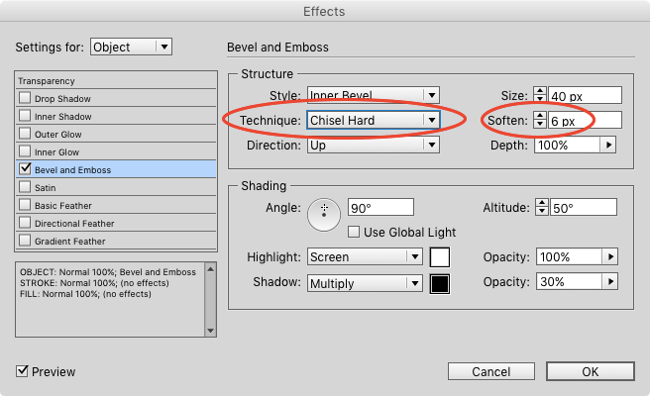Image resolution: width=650 pixels, height=396 pixels.
Task: Open the Technique dropdown showing Chisel Hard
Action: tap(373, 120)
